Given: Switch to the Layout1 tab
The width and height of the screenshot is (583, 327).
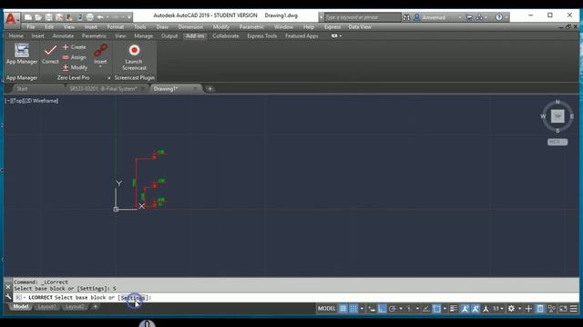Looking at the screenshot, I should point(46,307).
